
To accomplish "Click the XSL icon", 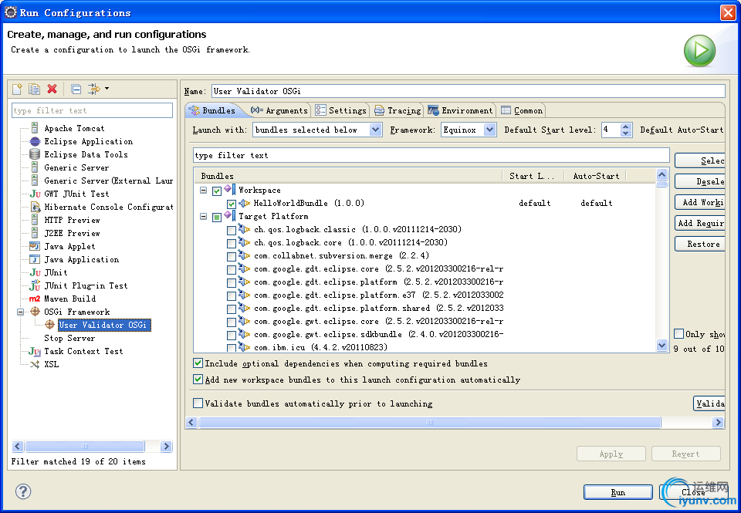I will pyautogui.click(x=35, y=364).
